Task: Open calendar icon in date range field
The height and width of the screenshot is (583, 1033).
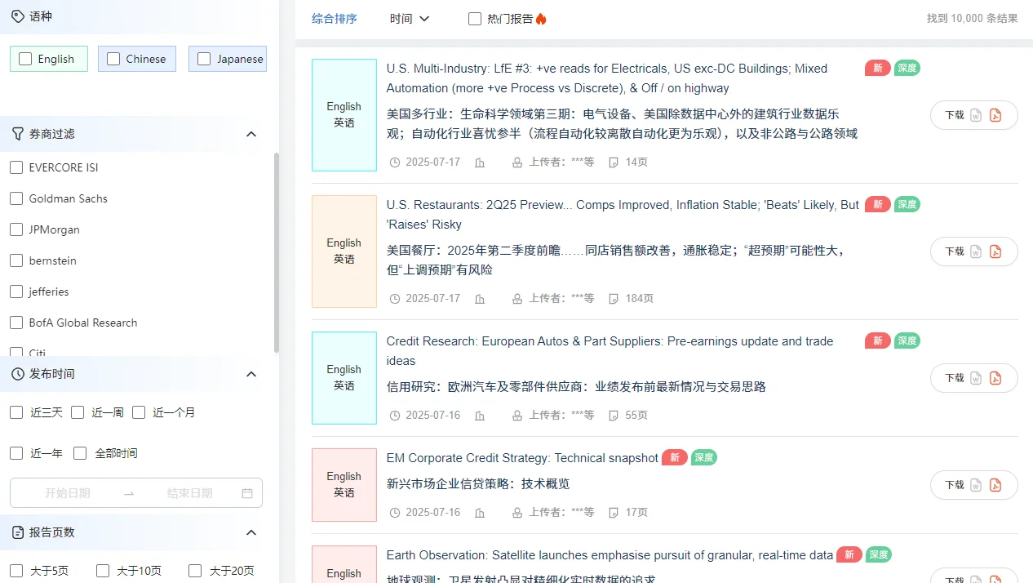Action: click(x=247, y=493)
